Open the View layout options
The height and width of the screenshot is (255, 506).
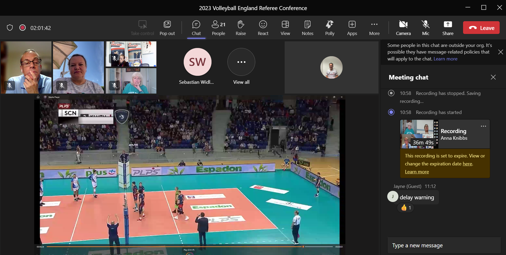tap(285, 28)
